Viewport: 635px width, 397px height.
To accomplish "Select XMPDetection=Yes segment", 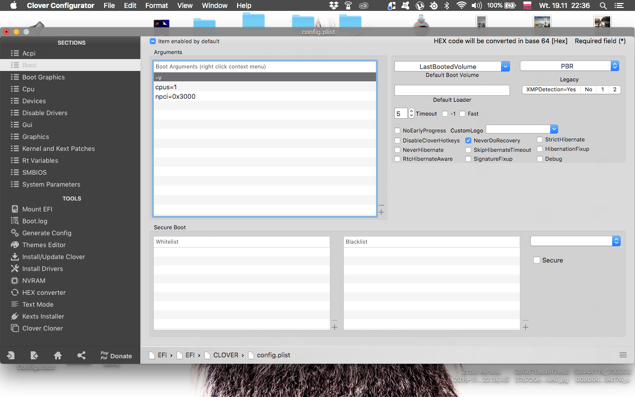I will click(551, 89).
